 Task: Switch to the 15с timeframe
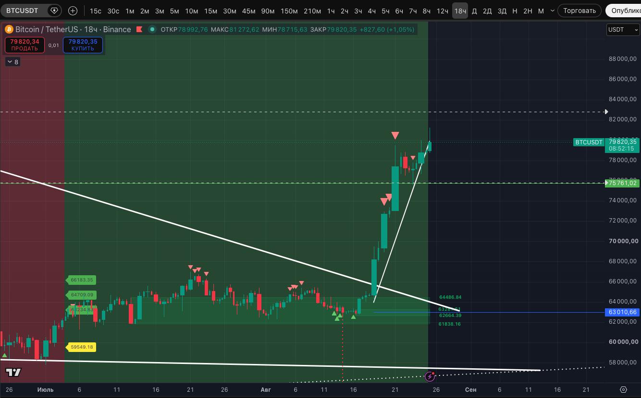[x=96, y=11]
